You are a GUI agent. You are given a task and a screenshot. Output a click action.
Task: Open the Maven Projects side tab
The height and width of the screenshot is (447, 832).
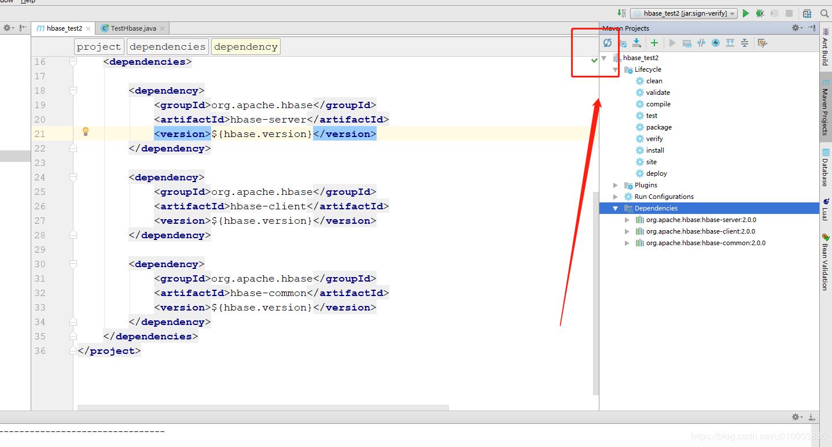coord(825,108)
